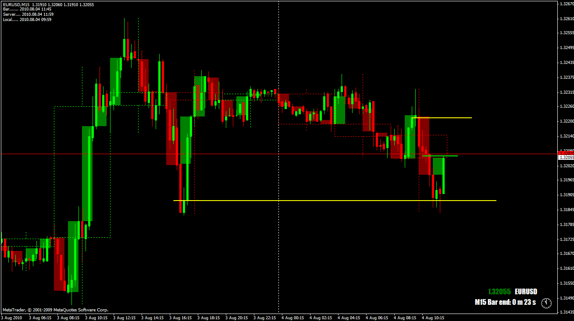Viewport: 574px width, 321px height.
Task: Click the 1.32610 price scale label
Action: [567, 19]
